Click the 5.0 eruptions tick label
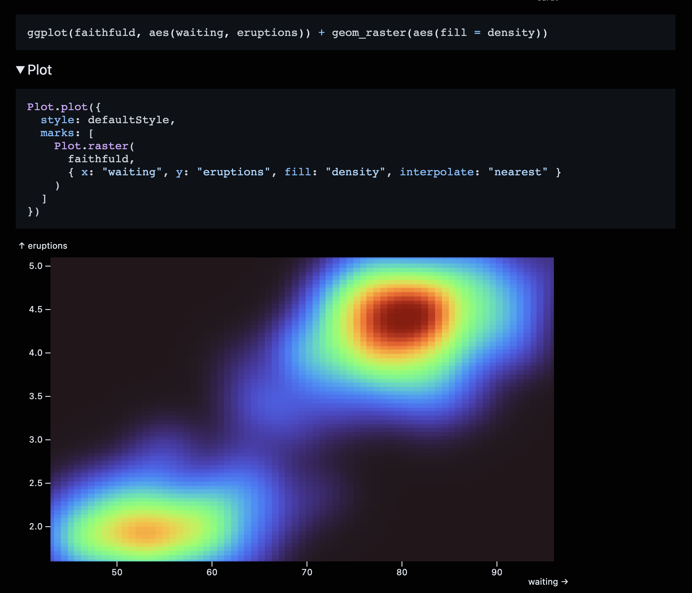The width and height of the screenshot is (692, 593). click(x=36, y=266)
